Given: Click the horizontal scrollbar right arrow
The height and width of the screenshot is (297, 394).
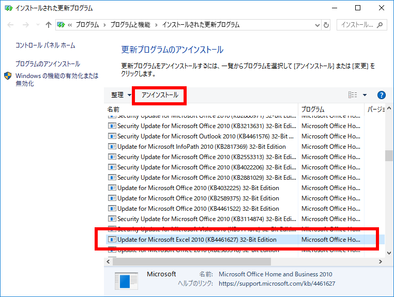Looking at the screenshot, I should point(381,261).
